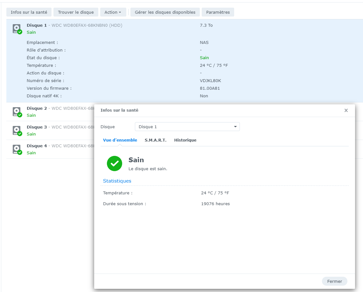The image size is (363, 292).
Task: Click the Disque combo box arrow
Action: [x=235, y=127]
